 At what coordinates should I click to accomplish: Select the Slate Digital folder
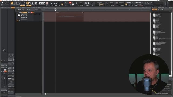click(x=157, y=54)
